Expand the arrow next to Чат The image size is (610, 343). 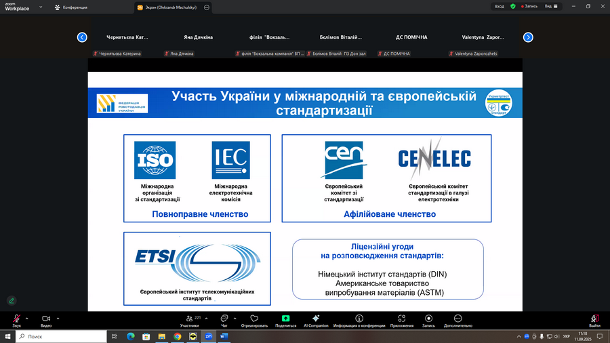click(x=235, y=319)
